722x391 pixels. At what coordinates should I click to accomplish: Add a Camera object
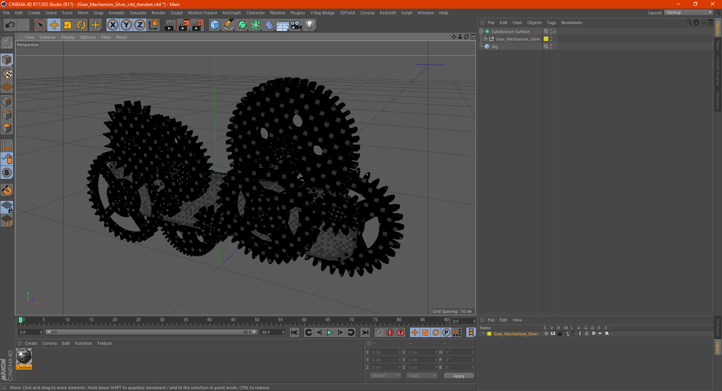click(x=296, y=25)
